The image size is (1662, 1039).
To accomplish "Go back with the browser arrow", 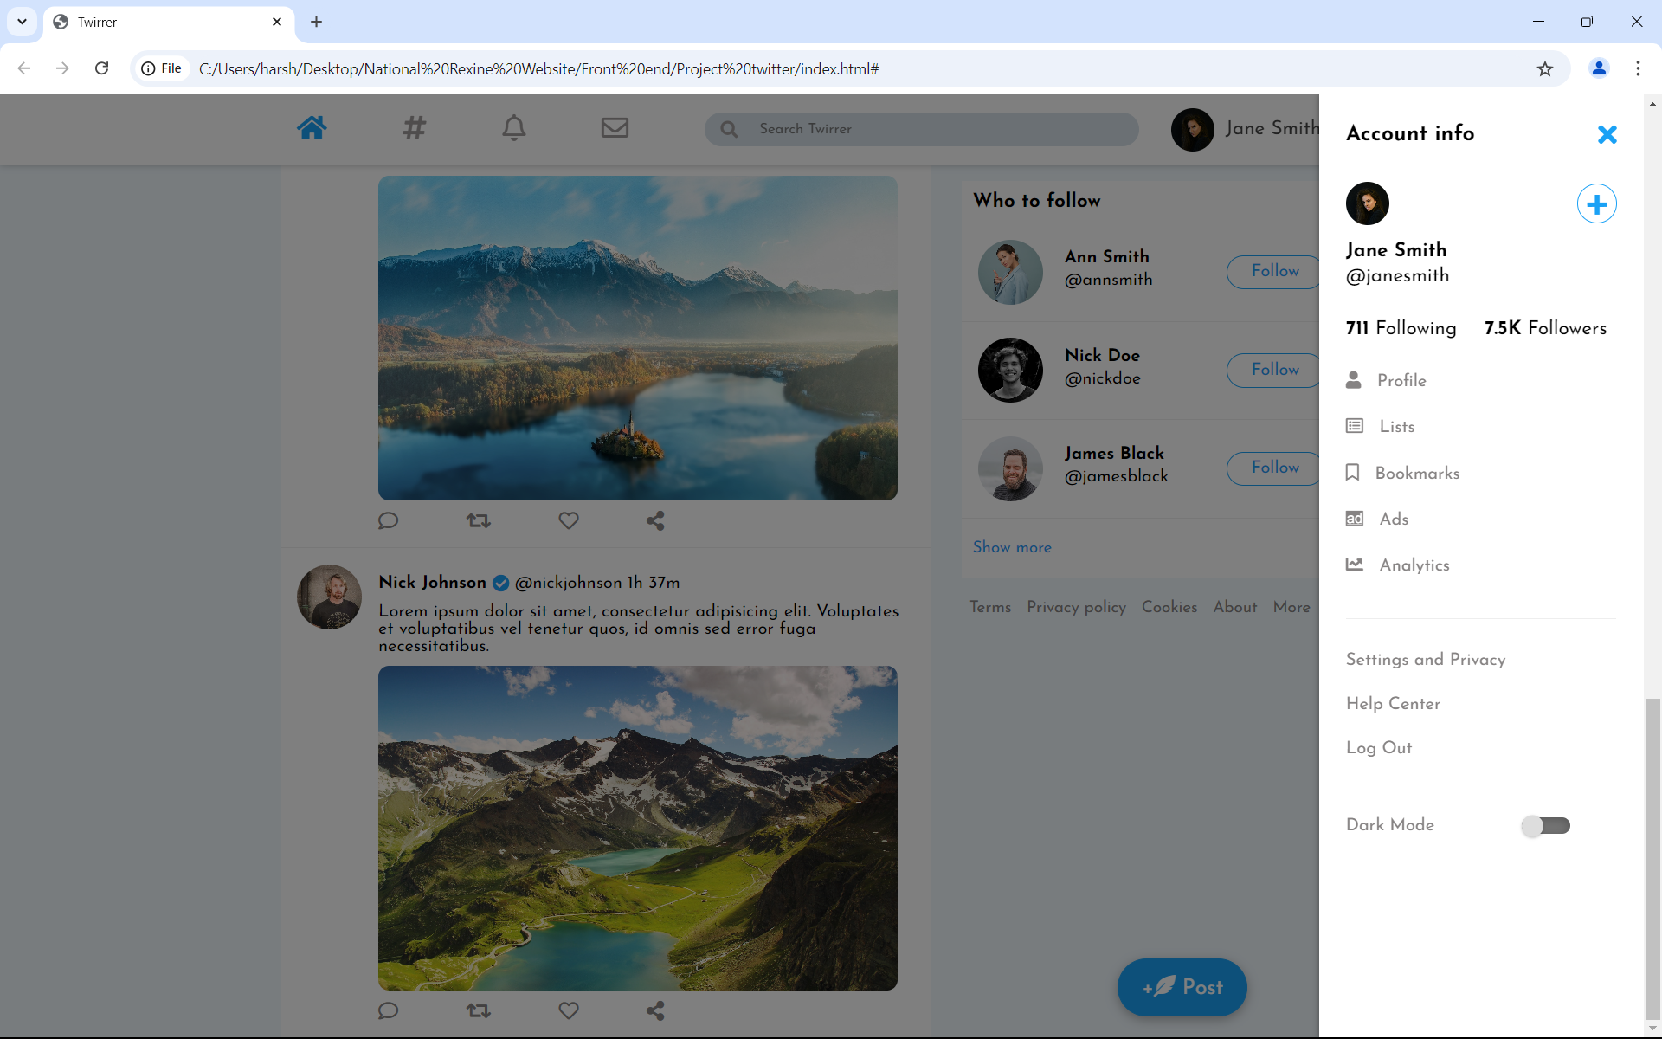I will coord(23,68).
